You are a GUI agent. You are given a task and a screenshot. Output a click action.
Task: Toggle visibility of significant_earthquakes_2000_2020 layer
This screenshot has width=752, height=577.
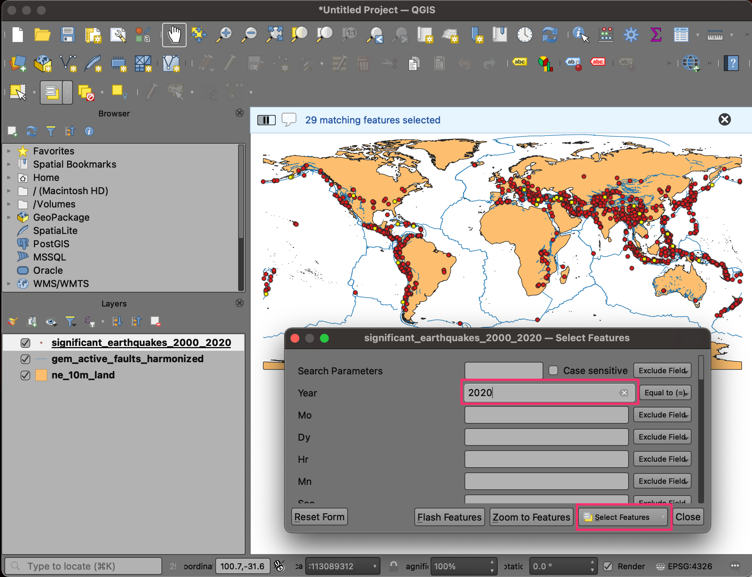point(25,343)
